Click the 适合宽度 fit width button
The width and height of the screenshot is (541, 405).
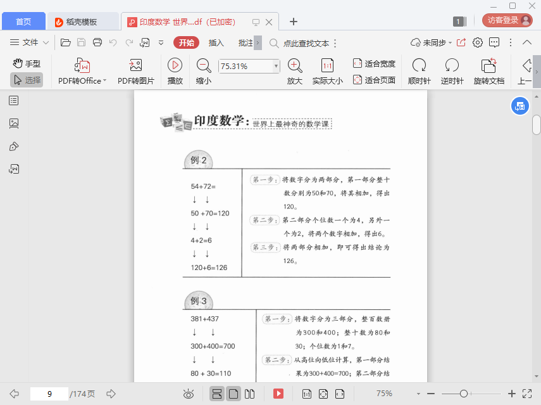point(374,63)
